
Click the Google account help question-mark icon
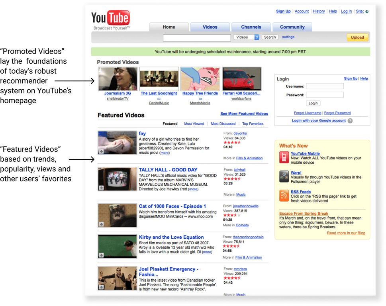pyautogui.click(x=350, y=121)
